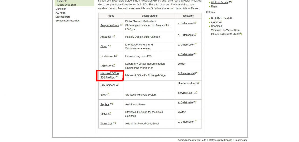Open the Ansys-Produkte link
The image size is (299, 142).
pyautogui.click(x=110, y=25)
